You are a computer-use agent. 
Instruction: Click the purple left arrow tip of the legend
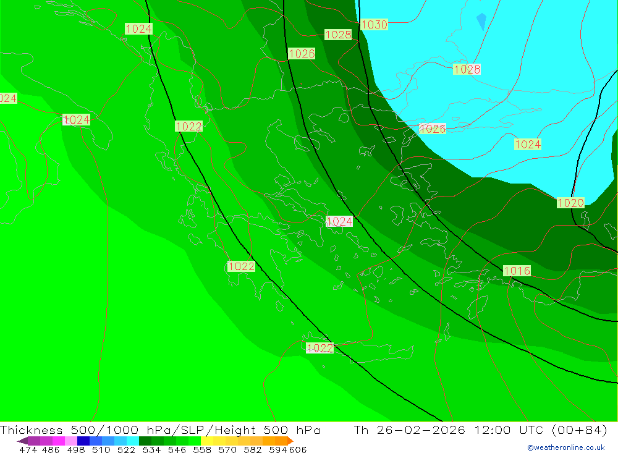point(22,441)
